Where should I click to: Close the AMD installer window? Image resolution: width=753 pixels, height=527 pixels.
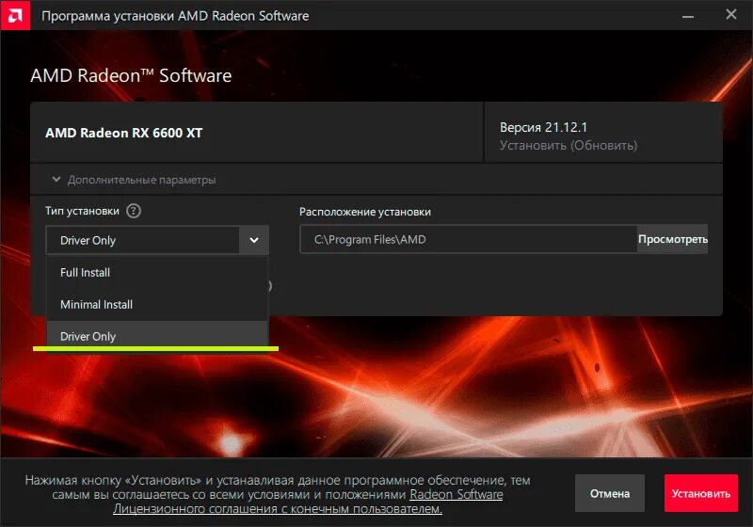click(731, 15)
